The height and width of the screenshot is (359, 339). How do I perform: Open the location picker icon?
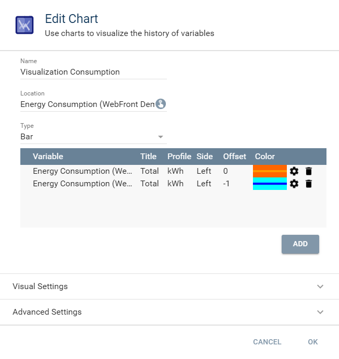161,104
